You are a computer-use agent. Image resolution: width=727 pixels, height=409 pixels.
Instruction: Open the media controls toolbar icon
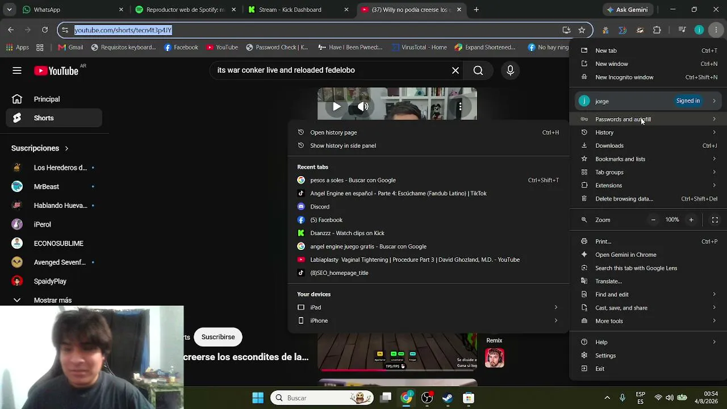tap(682, 30)
